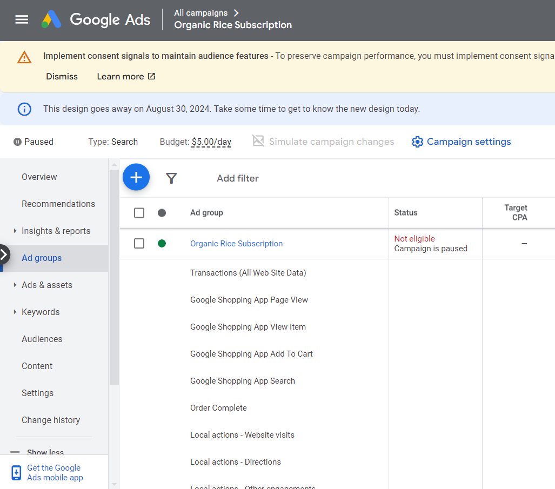Viewport: 555px width, 489px height.
Task: Click the sidebar vertical scrollbar
Action: pyautogui.click(x=114, y=277)
